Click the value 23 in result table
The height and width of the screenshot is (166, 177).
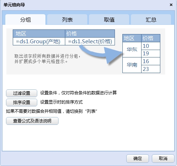[151, 69]
